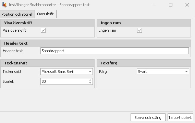Open the Teckensnitt font dropdown
The width and height of the screenshot is (195, 123).
pos(90,72)
